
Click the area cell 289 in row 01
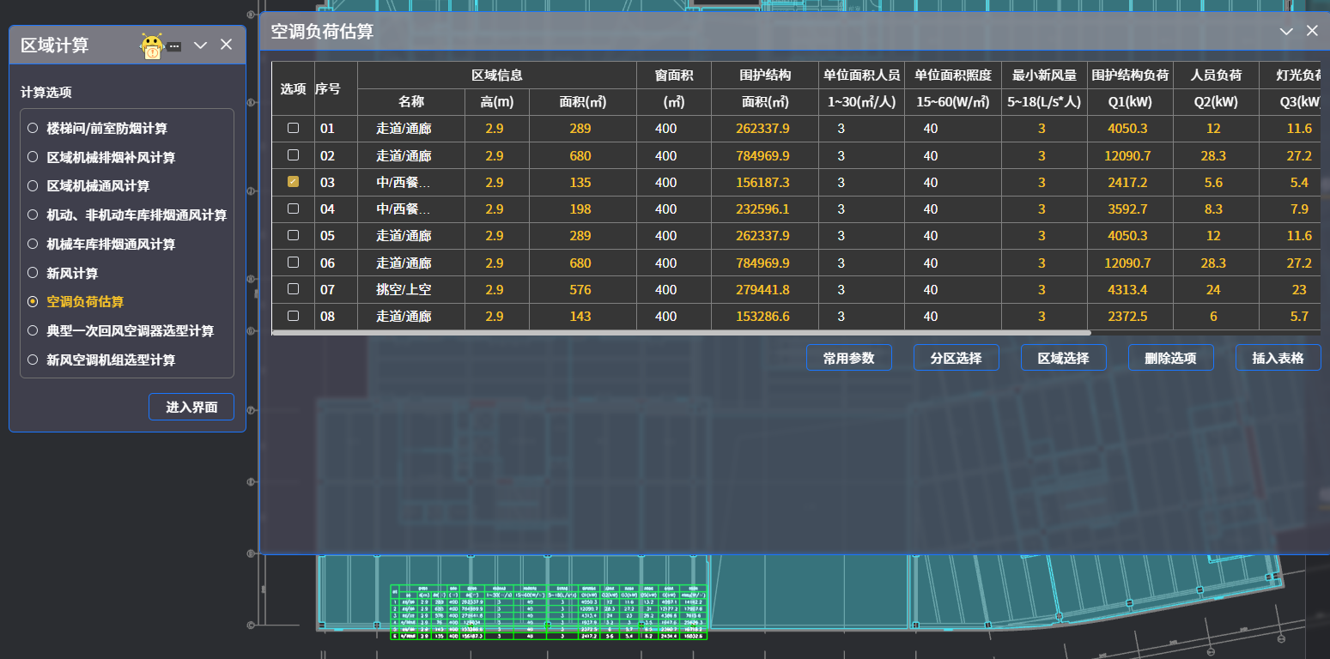tap(580, 129)
